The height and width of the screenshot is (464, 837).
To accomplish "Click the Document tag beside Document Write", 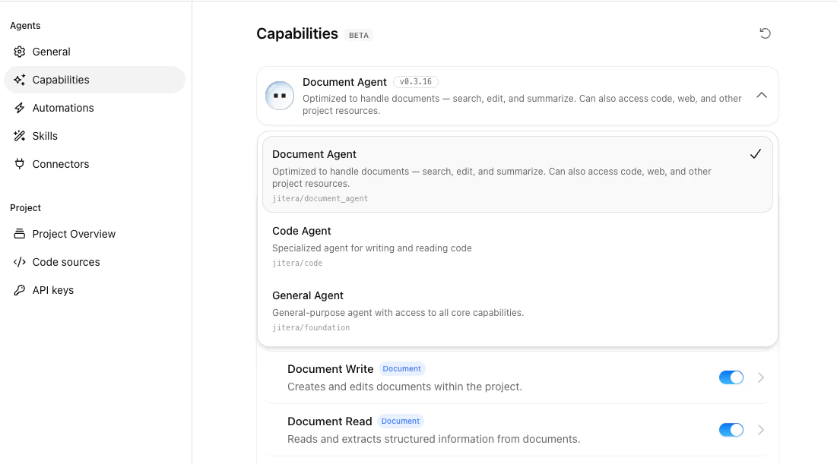I will tap(401, 369).
